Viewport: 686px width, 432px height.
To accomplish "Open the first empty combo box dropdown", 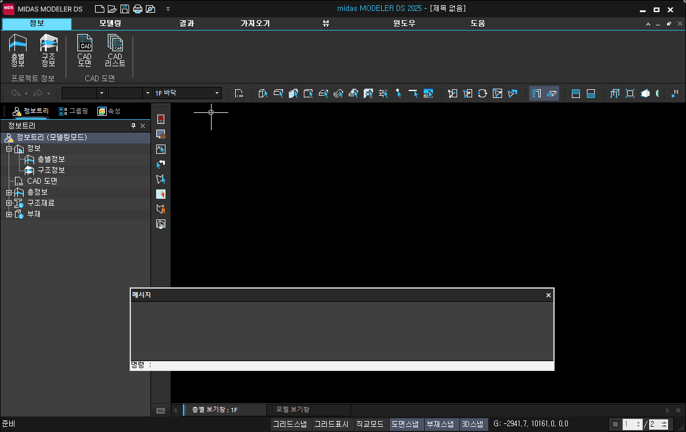I will 101,93.
